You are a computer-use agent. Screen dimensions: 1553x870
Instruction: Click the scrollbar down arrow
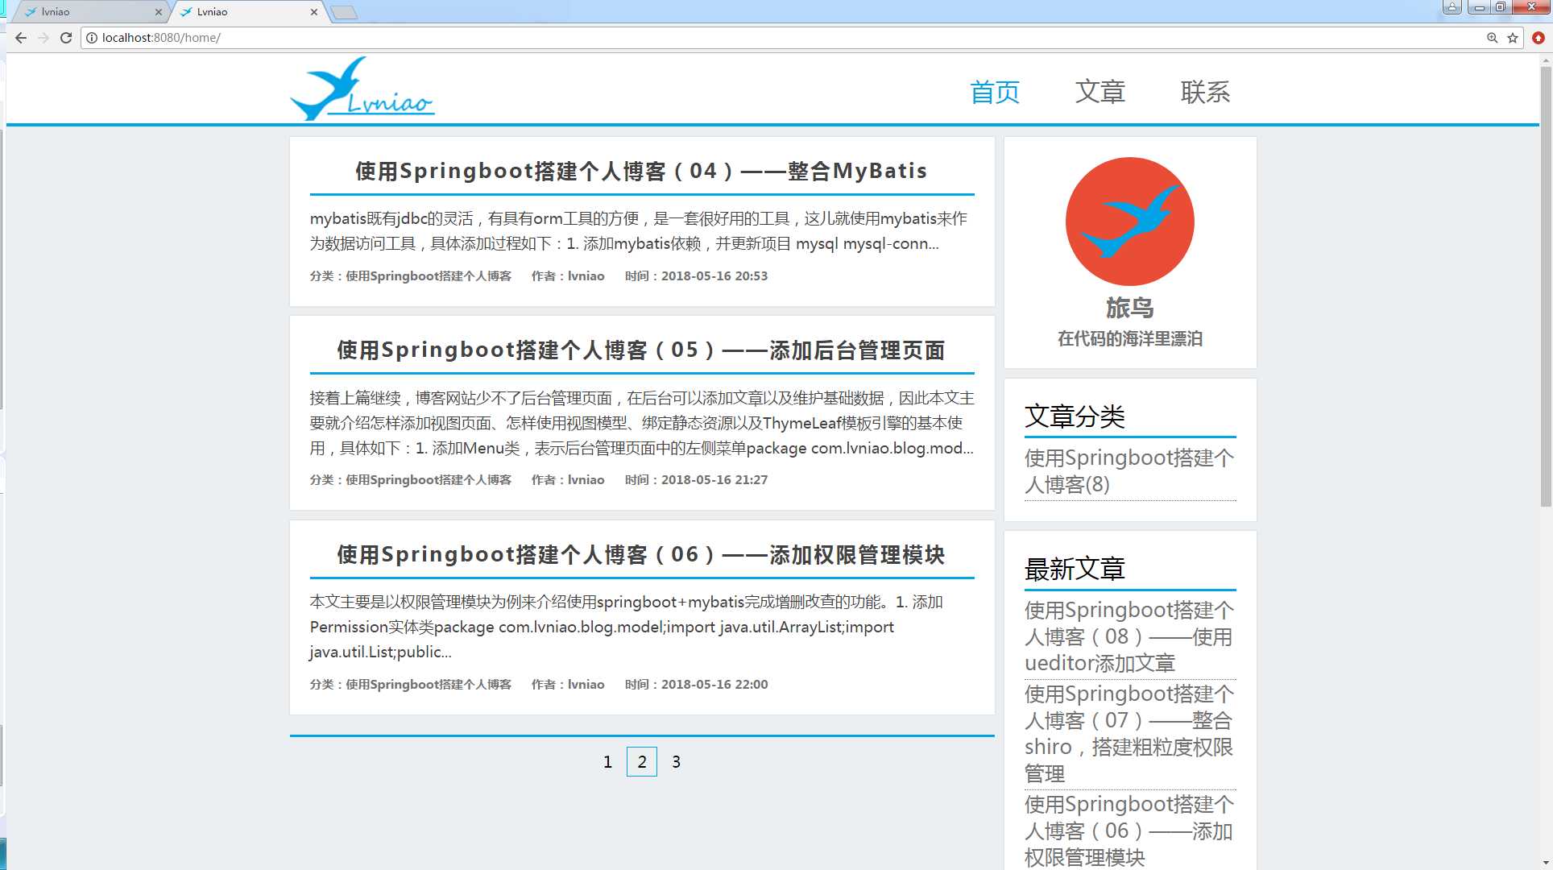1546,864
